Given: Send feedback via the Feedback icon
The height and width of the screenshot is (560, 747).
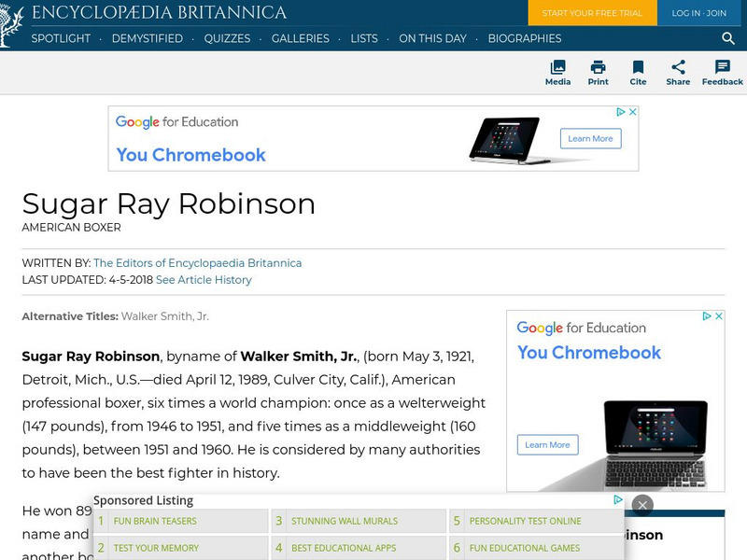Looking at the screenshot, I should click(x=721, y=73).
